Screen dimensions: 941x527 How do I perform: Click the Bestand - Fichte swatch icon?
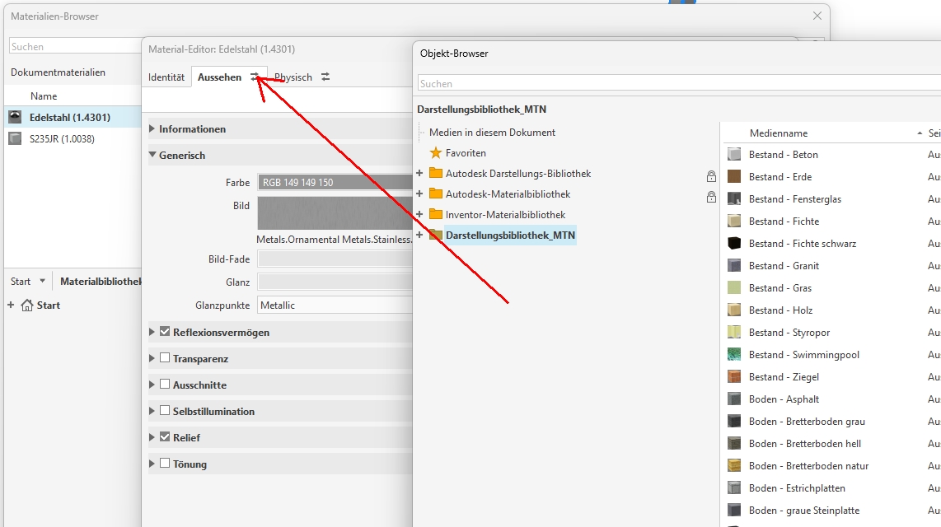[734, 221]
